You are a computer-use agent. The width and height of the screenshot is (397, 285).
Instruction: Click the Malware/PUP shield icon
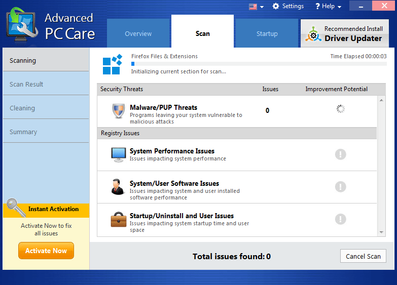point(119,111)
